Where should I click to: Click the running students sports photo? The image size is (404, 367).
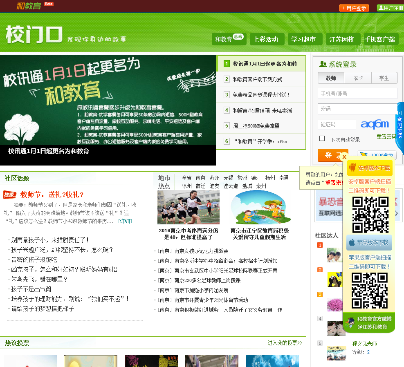click(x=189, y=207)
